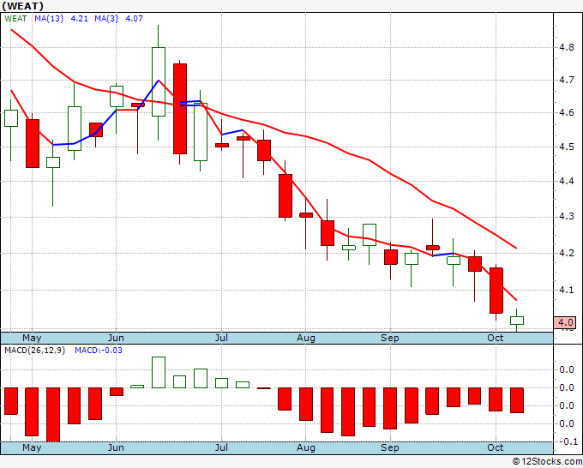Image resolution: width=583 pixels, height=468 pixels.
Task: Click Aug on the price chart date axis
Action: 306,338
